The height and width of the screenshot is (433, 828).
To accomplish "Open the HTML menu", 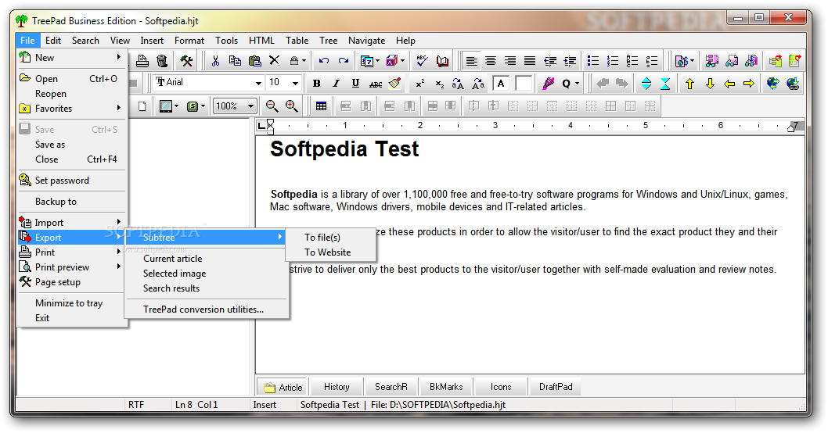I will (x=261, y=41).
